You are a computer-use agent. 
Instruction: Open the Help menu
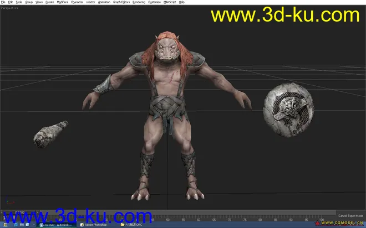181,2
